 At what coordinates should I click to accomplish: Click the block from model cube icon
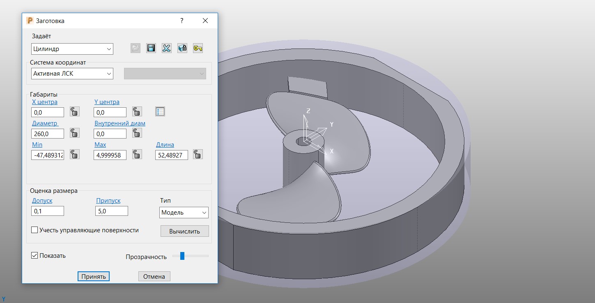point(182,49)
